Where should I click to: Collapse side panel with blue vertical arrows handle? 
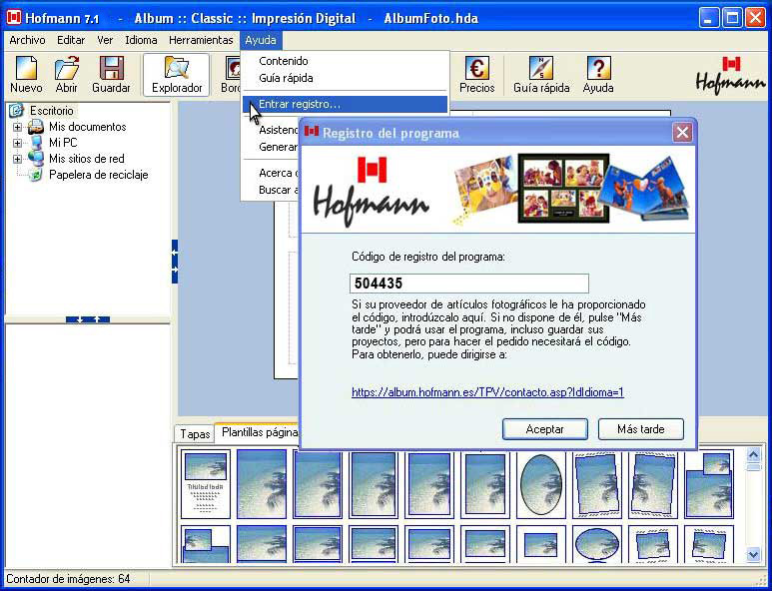click(175, 262)
